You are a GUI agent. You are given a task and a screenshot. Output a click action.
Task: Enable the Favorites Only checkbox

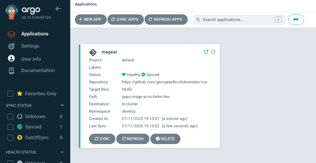point(10,94)
